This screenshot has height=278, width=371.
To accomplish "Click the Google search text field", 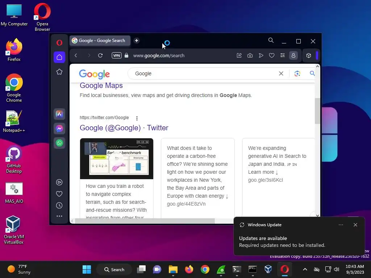I will coord(204,73).
